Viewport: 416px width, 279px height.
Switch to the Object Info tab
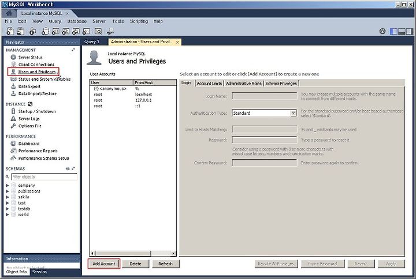(16, 272)
